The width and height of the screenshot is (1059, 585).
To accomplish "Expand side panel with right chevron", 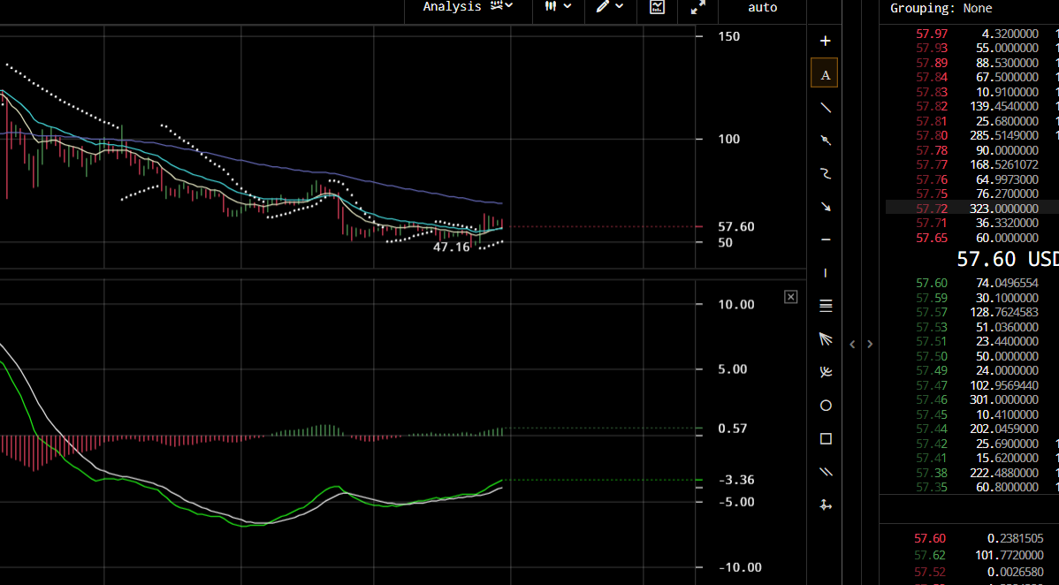I will pos(870,345).
